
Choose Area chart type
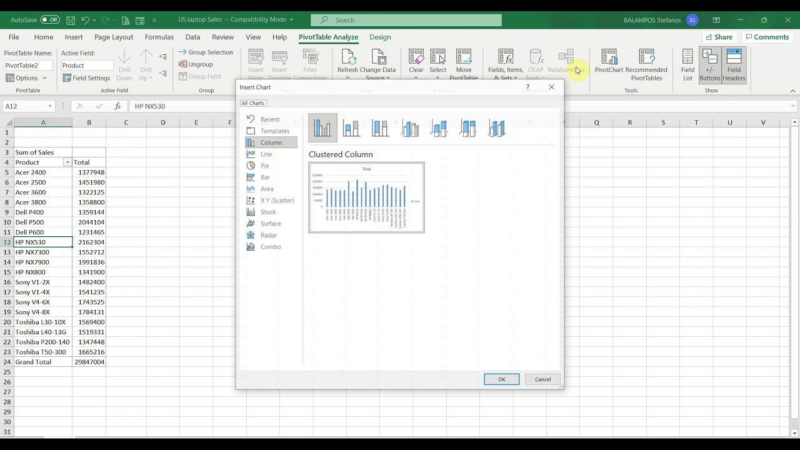[x=267, y=189]
